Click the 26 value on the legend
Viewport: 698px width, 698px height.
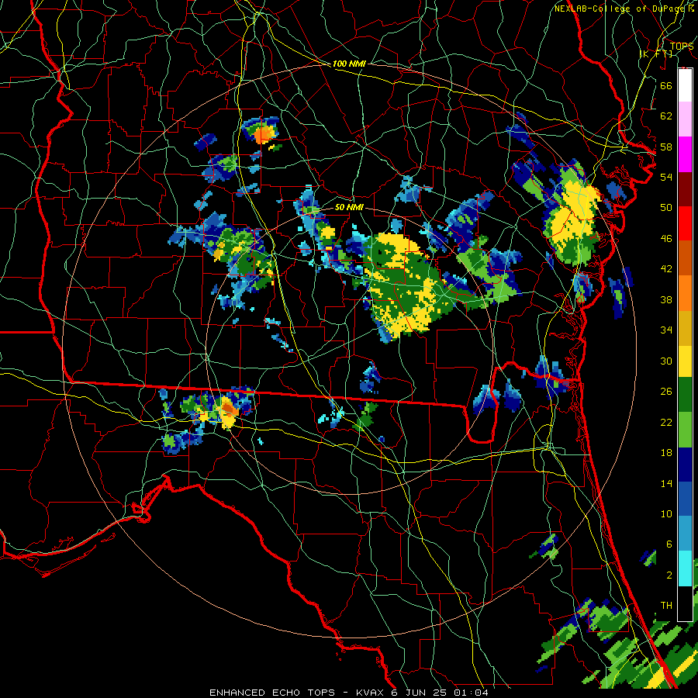coord(666,392)
